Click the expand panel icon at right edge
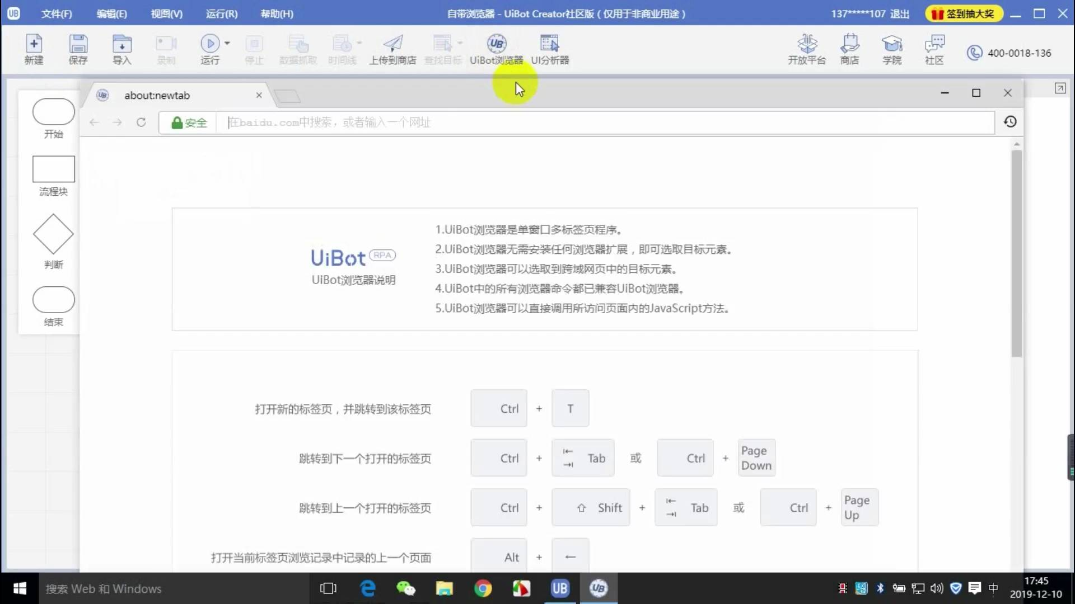Viewport: 1075px width, 604px height. 1060,88
